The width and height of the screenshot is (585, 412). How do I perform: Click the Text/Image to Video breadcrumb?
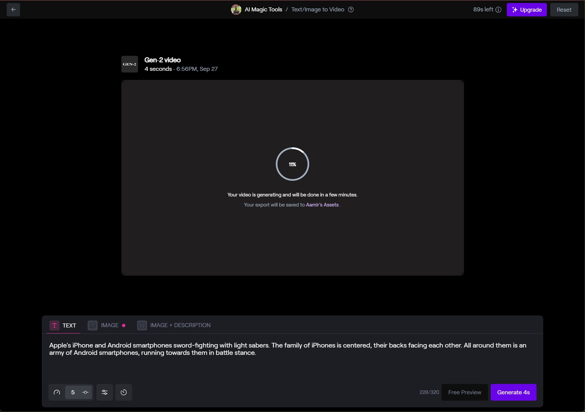click(318, 10)
